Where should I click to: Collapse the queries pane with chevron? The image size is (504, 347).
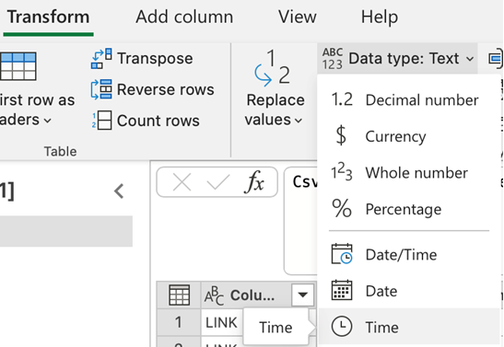119,191
